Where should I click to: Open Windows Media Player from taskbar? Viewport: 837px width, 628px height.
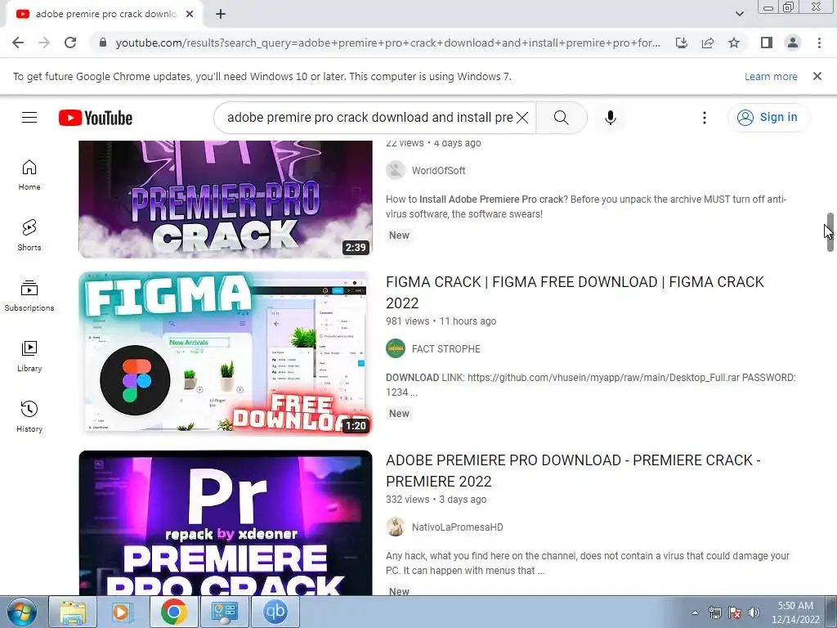pos(123,612)
